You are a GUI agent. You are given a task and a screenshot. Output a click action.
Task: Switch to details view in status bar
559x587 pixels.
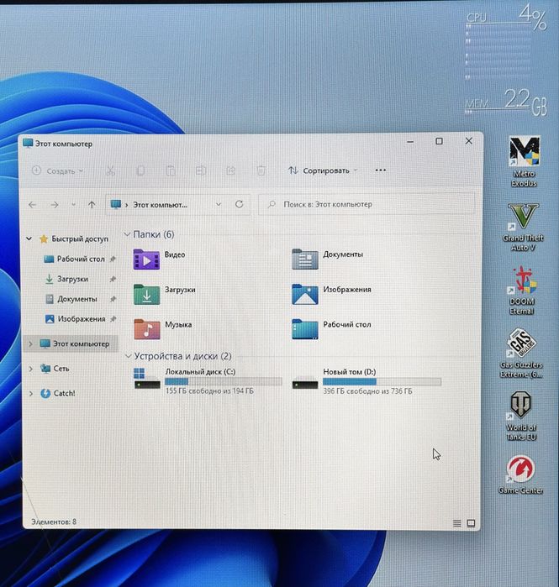click(x=457, y=523)
